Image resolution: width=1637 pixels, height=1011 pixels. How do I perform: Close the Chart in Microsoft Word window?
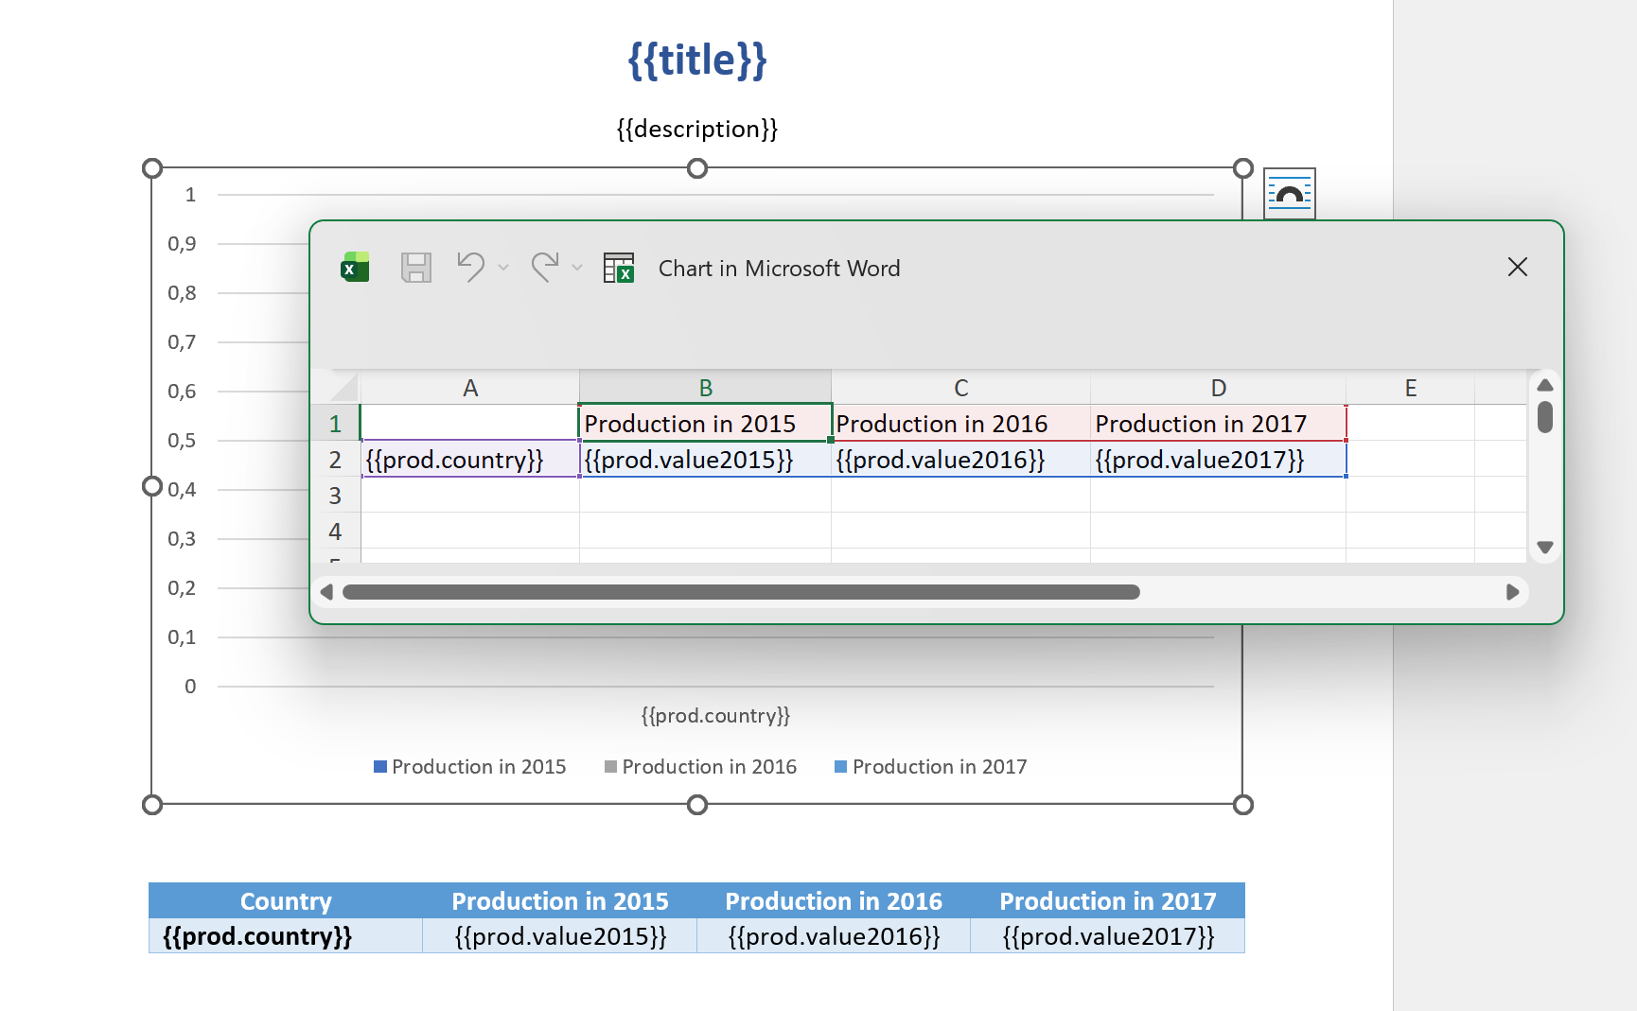point(1517,268)
